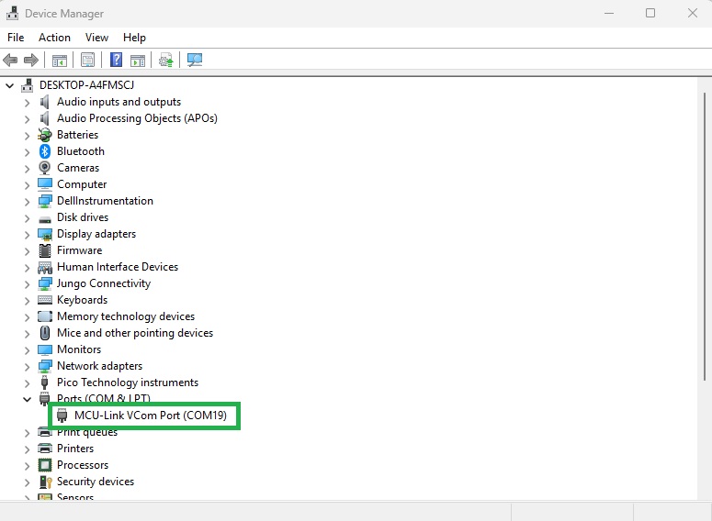
Task: Click the Firmware chip icon
Action: coord(45,250)
